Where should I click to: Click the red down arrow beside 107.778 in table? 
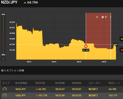coord(37,95)
